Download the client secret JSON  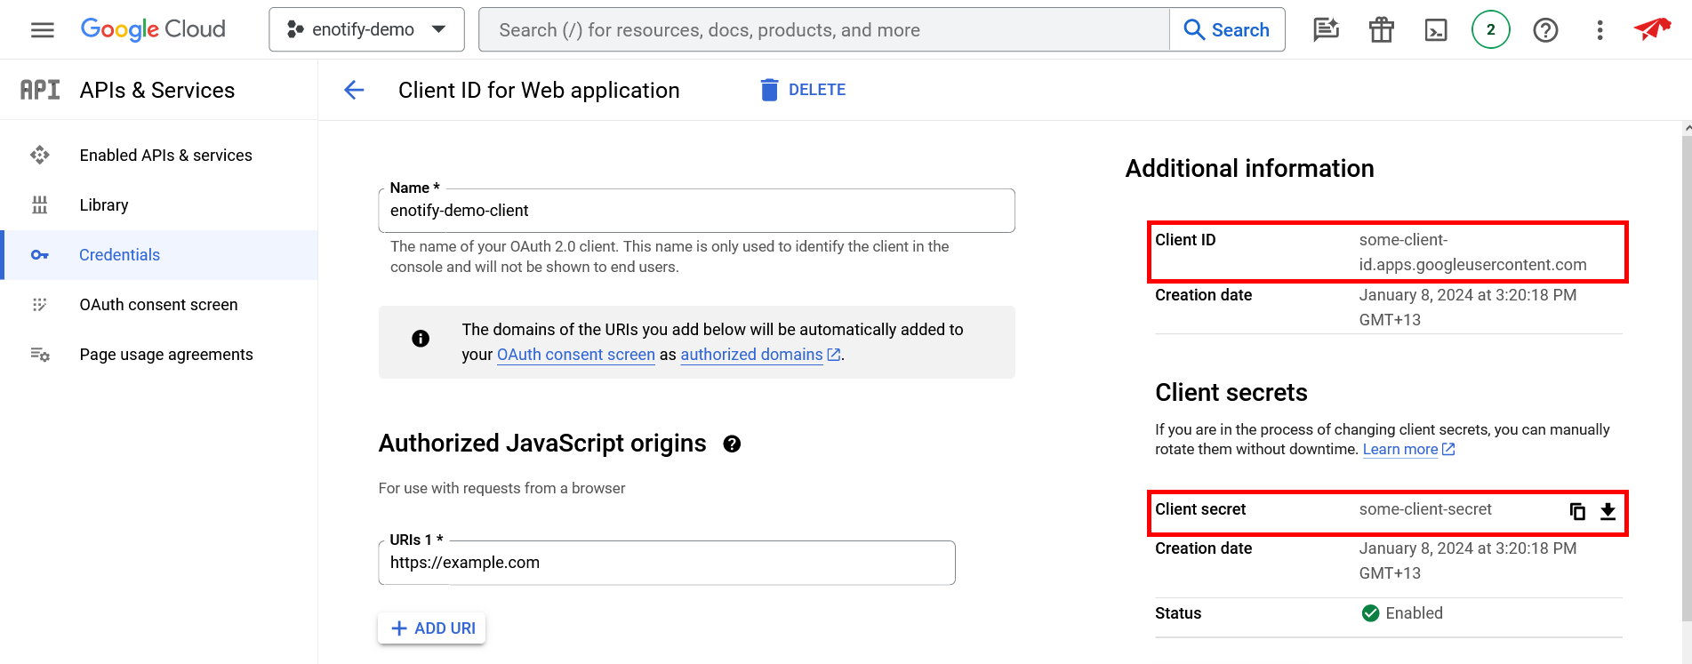coord(1608,511)
